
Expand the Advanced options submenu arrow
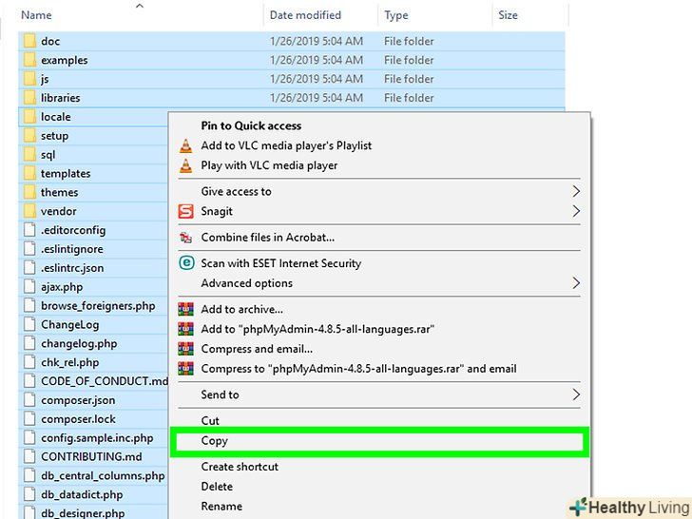pos(576,283)
